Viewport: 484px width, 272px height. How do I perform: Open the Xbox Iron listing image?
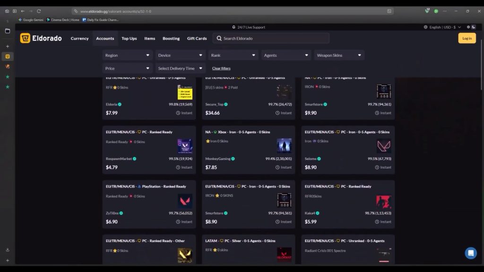(284, 145)
